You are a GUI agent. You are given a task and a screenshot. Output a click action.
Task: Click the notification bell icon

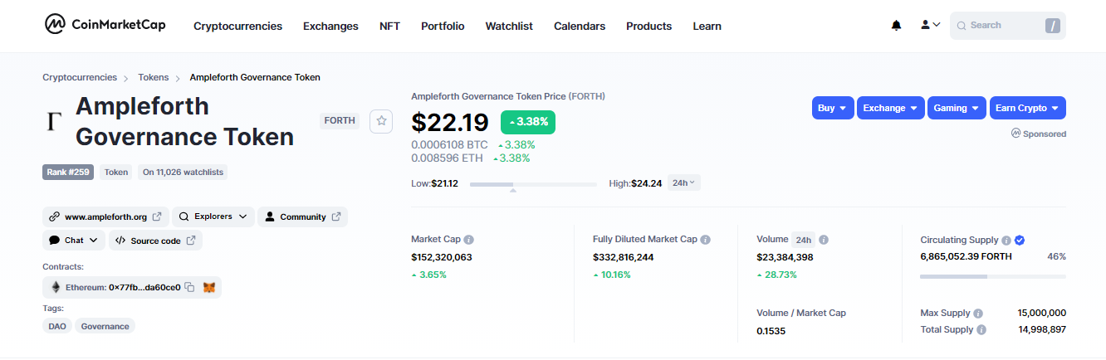click(x=896, y=26)
